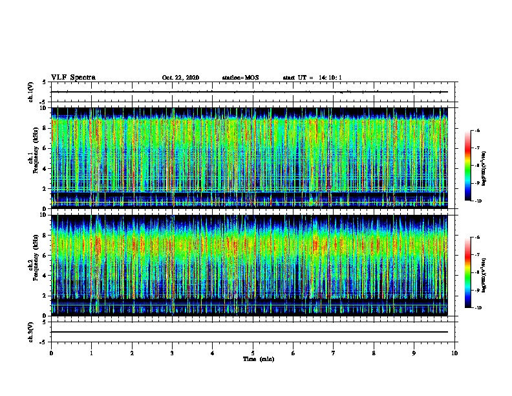Click time axis tick label "8"
The height and width of the screenshot is (396, 512).
coord(374,353)
